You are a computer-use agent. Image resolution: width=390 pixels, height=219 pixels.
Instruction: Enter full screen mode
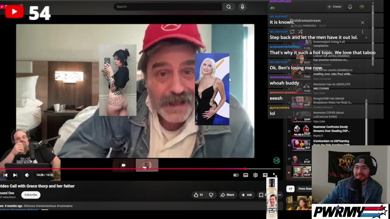pyautogui.click(x=275, y=175)
